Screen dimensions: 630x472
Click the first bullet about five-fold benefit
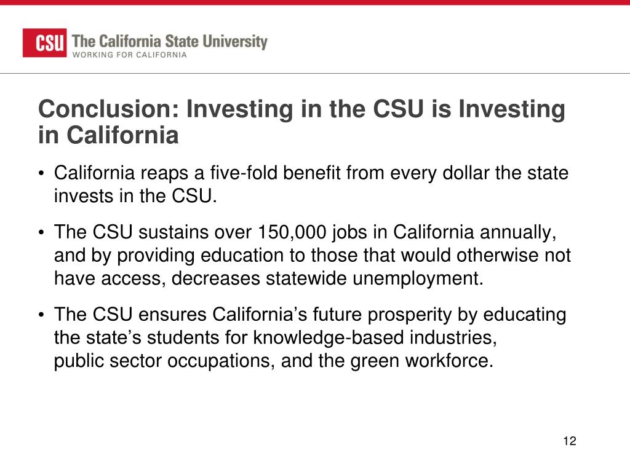311,184
